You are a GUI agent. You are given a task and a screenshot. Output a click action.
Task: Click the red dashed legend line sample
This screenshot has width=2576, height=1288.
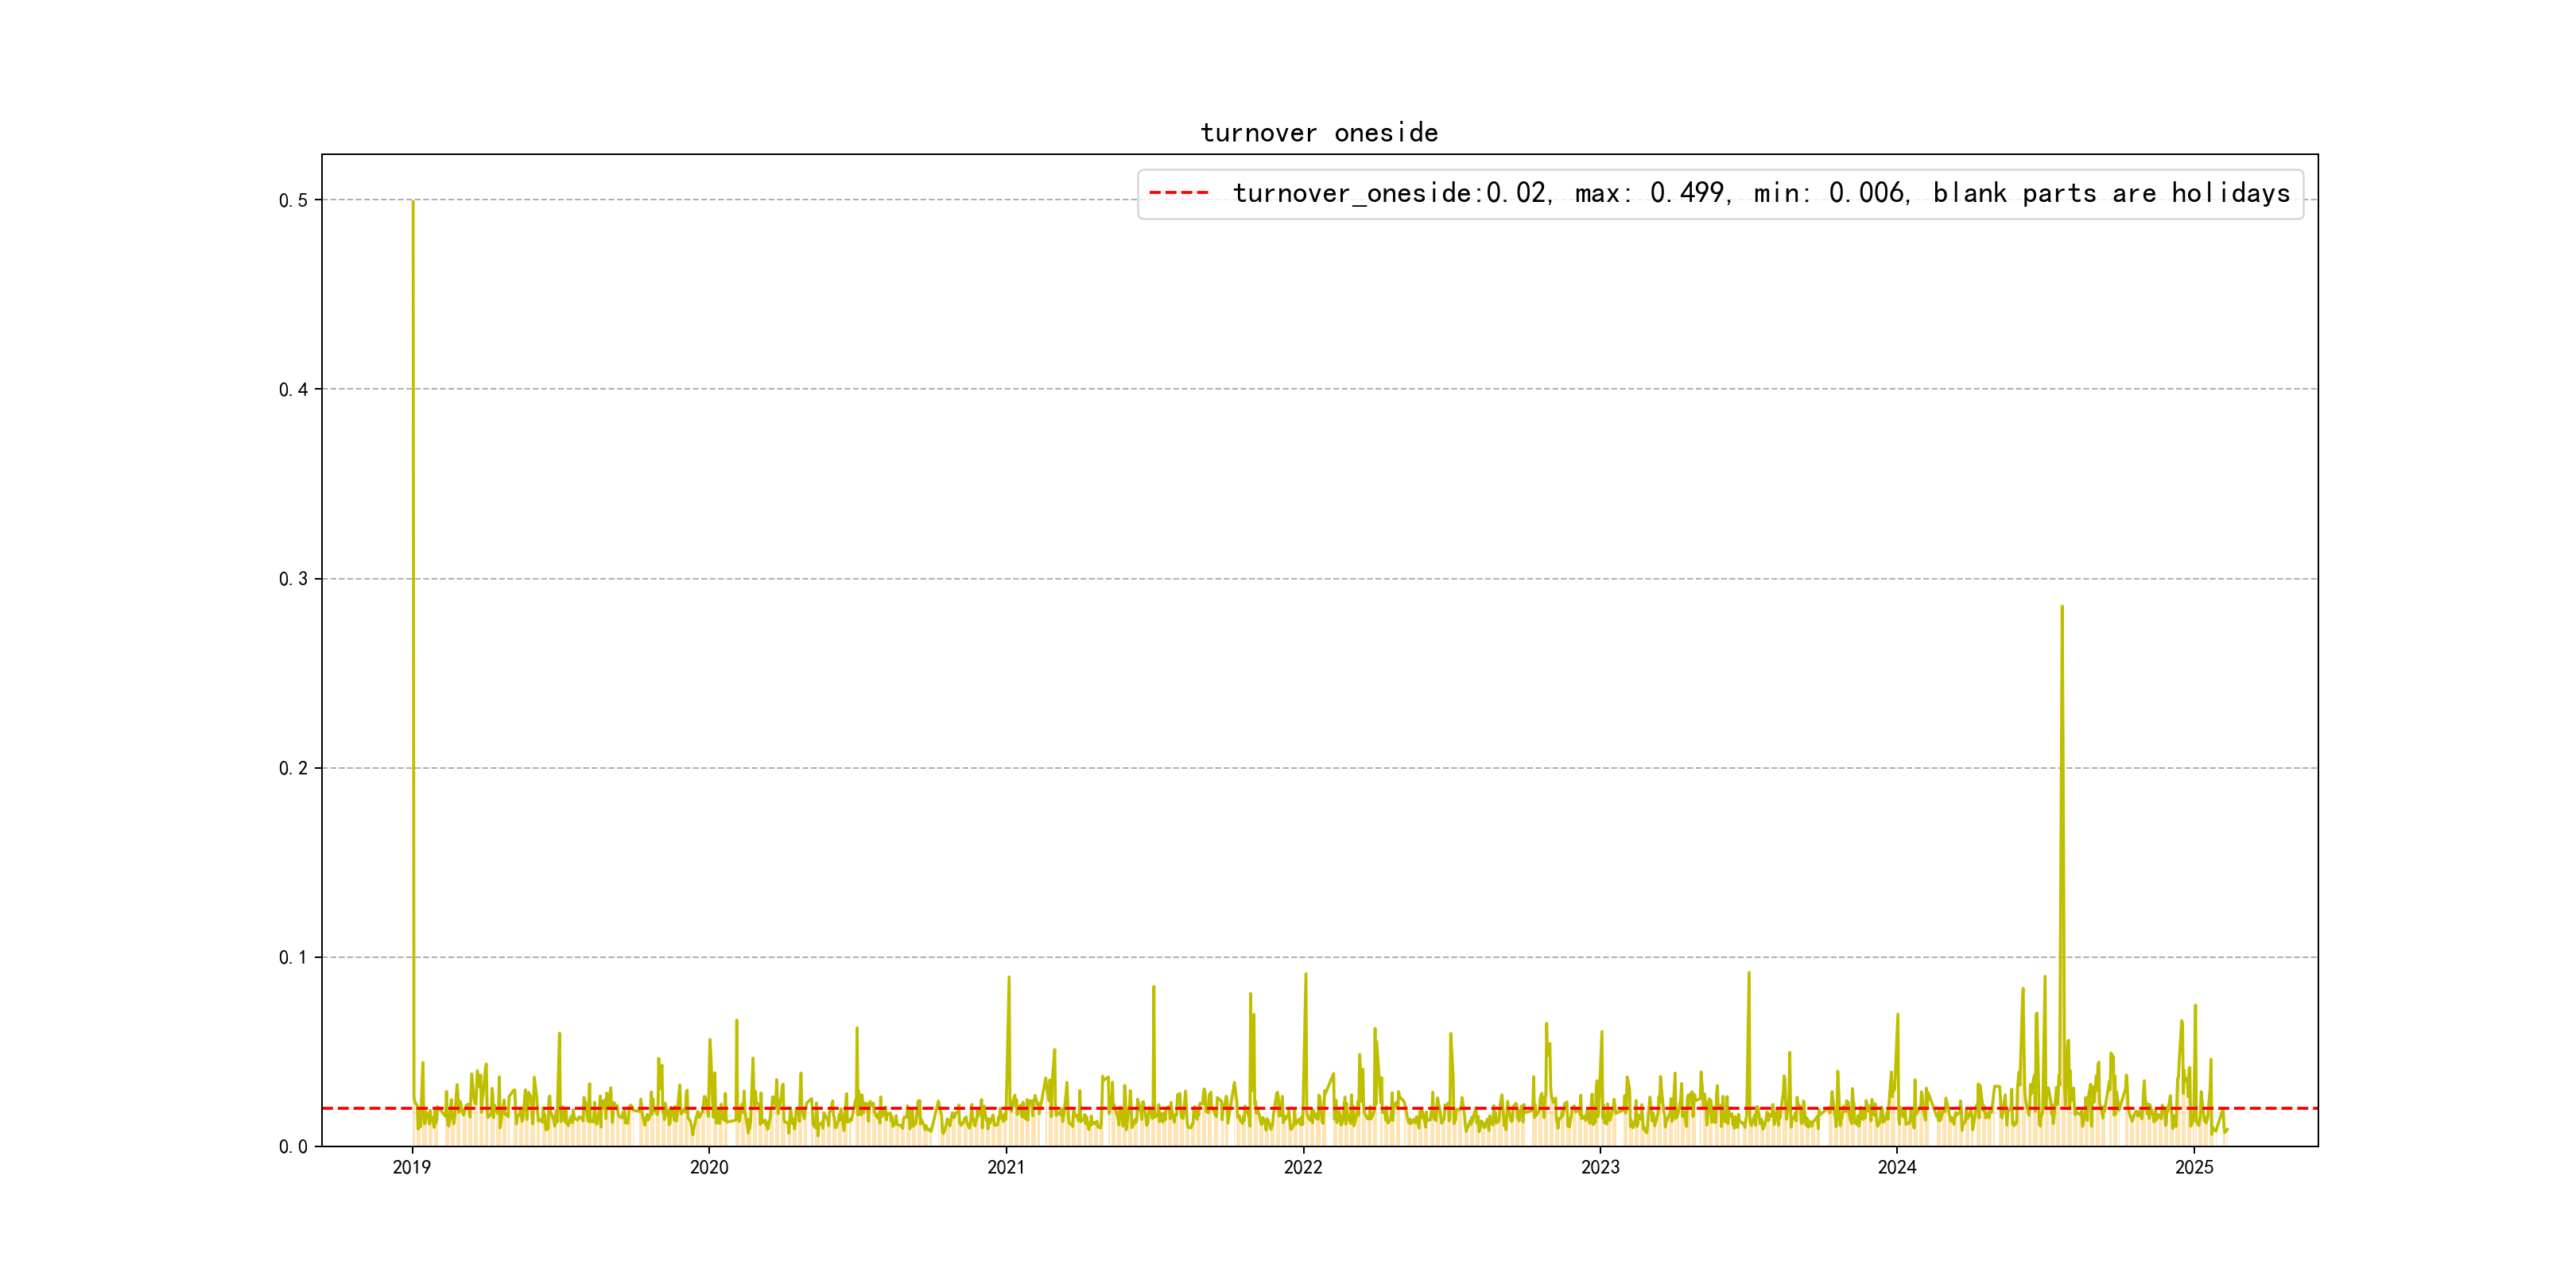1179,192
